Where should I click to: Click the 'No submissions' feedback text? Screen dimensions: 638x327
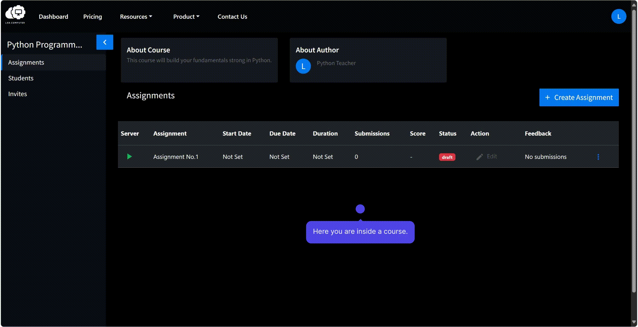point(546,157)
